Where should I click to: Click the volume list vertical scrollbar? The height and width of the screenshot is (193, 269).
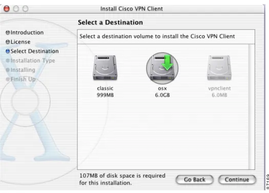tap(252, 107)
